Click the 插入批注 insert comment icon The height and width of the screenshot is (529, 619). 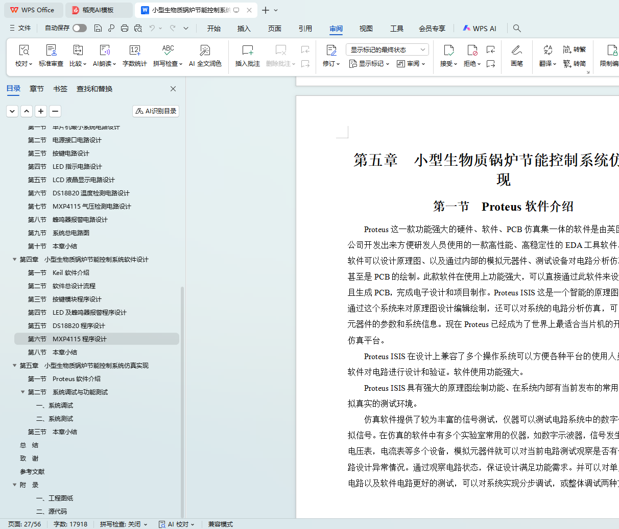tap(247, 51)
